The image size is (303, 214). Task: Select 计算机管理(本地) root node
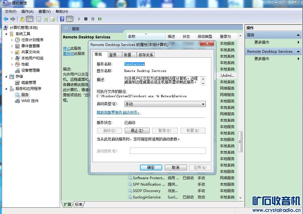(24, 28)
